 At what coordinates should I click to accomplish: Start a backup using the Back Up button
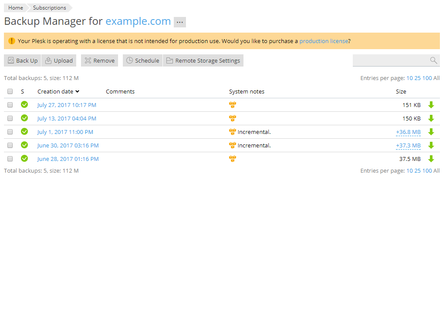pos(22,60)
